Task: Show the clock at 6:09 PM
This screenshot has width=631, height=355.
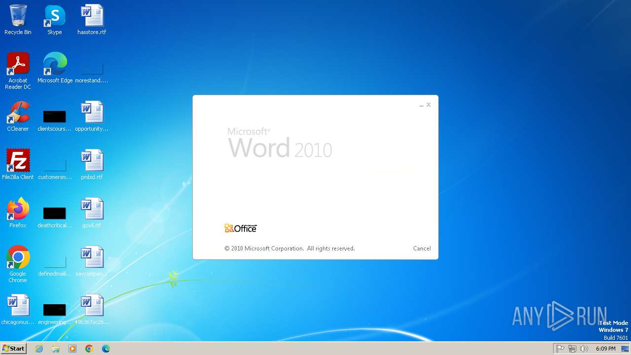Action: click(605, 349)
